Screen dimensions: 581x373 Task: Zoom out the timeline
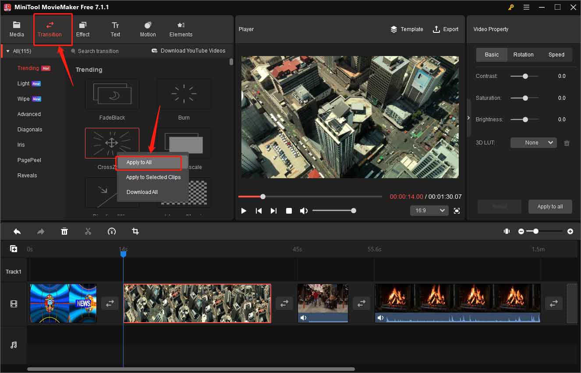521,231
